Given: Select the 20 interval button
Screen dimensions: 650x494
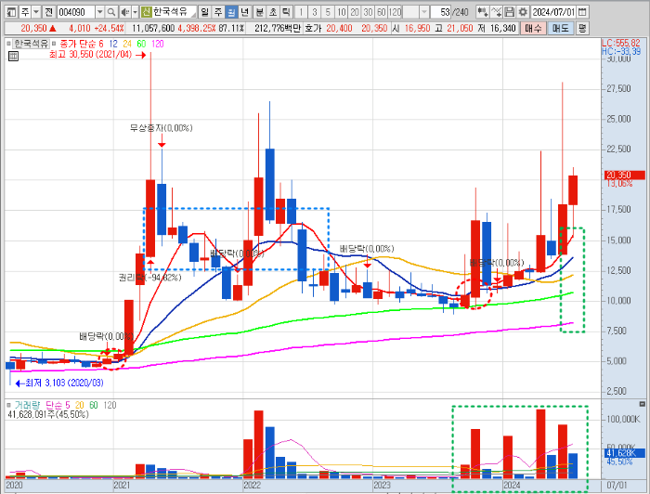Looking at the screenshot, I should tap(355, 12).
